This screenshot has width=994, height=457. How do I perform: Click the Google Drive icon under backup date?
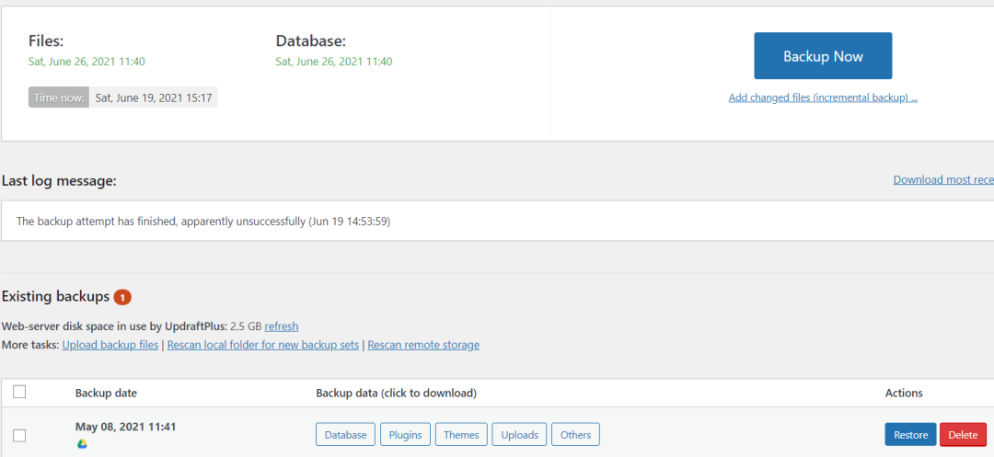click(x=82, y=444)
